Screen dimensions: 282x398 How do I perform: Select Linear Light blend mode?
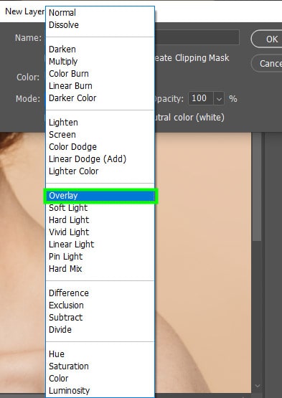tap(100, 245)
